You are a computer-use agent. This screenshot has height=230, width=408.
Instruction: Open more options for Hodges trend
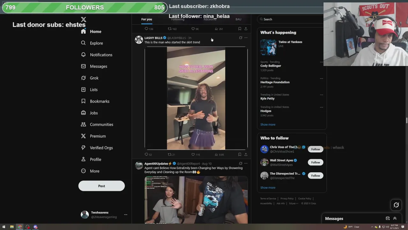pyautogui.click(x=321, y=107)
